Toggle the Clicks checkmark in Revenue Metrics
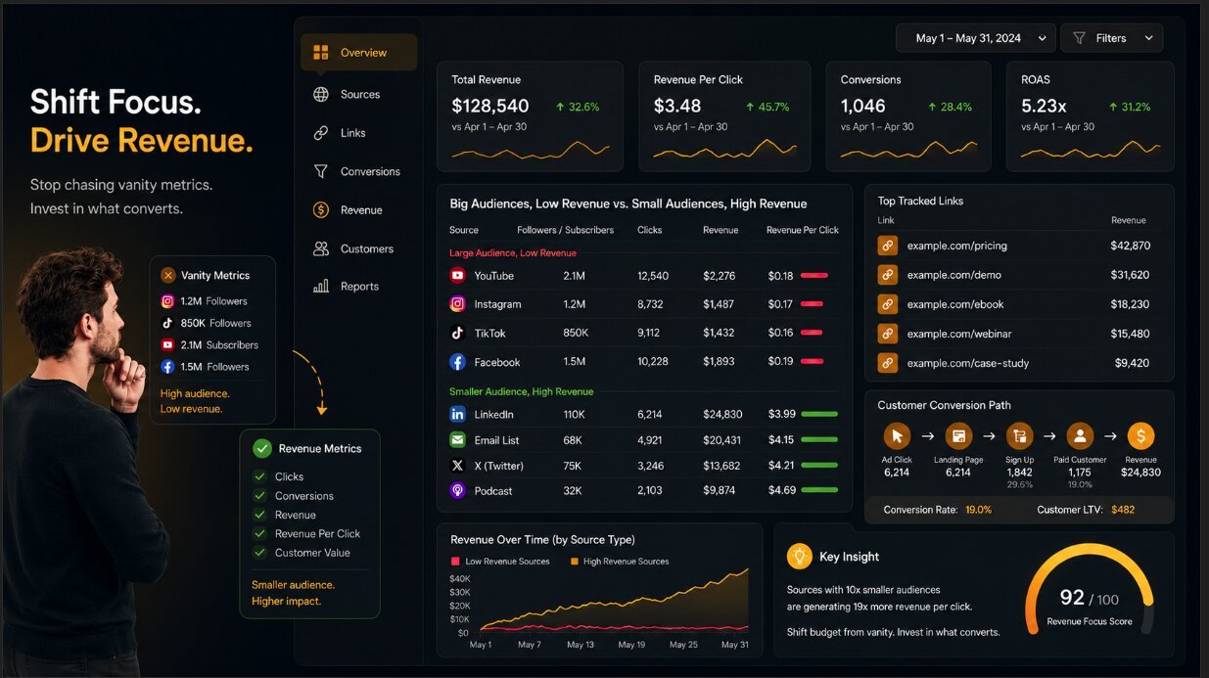Screen dimensions: 1209x678 [259, 476]
